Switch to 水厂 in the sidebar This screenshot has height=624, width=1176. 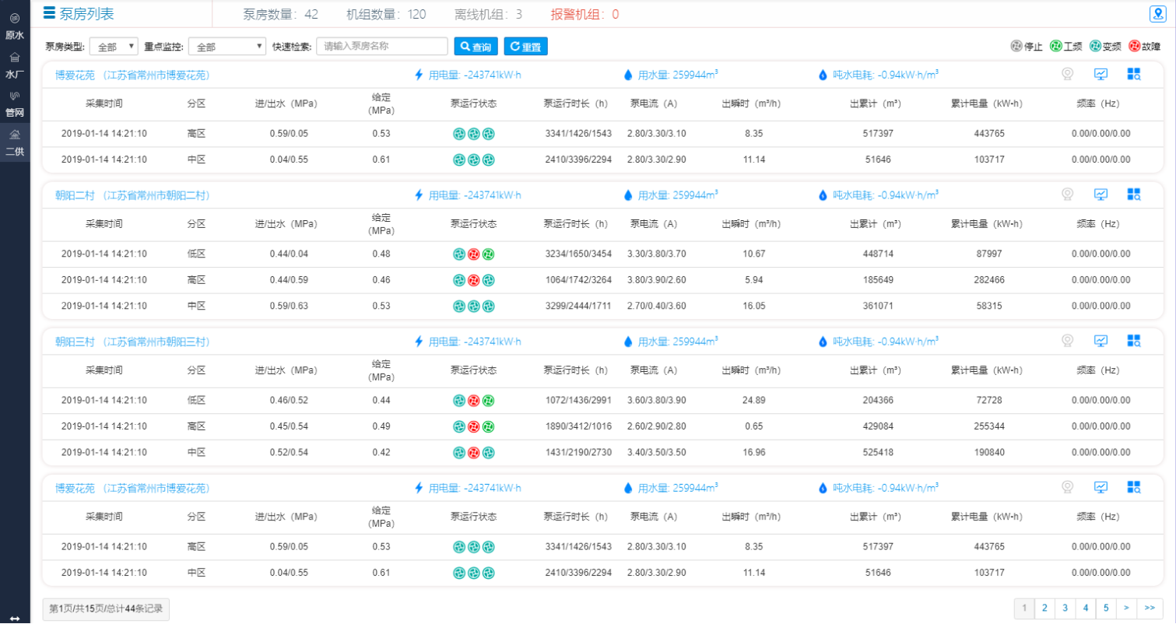(14, 65)
